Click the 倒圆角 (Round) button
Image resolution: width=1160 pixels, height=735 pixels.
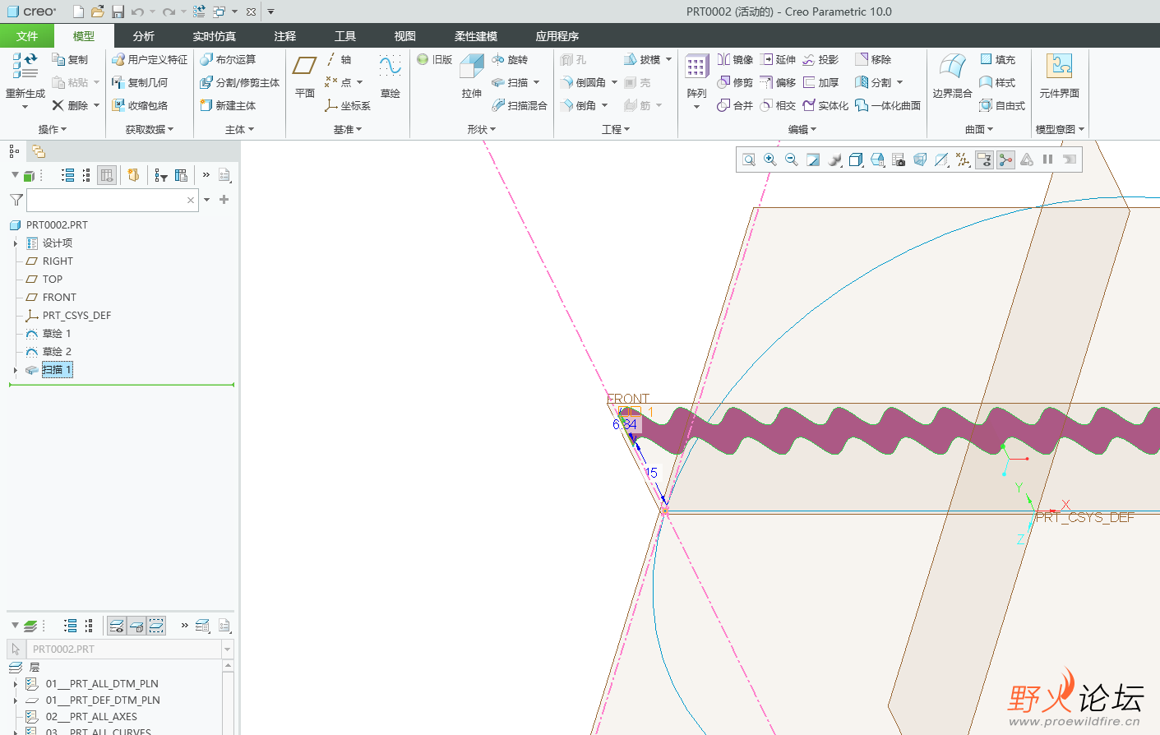click(x=584, y=83)
